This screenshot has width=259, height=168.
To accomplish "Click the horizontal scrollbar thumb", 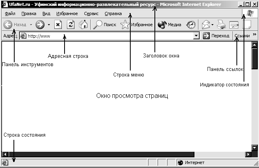I will tap(102, 154).
